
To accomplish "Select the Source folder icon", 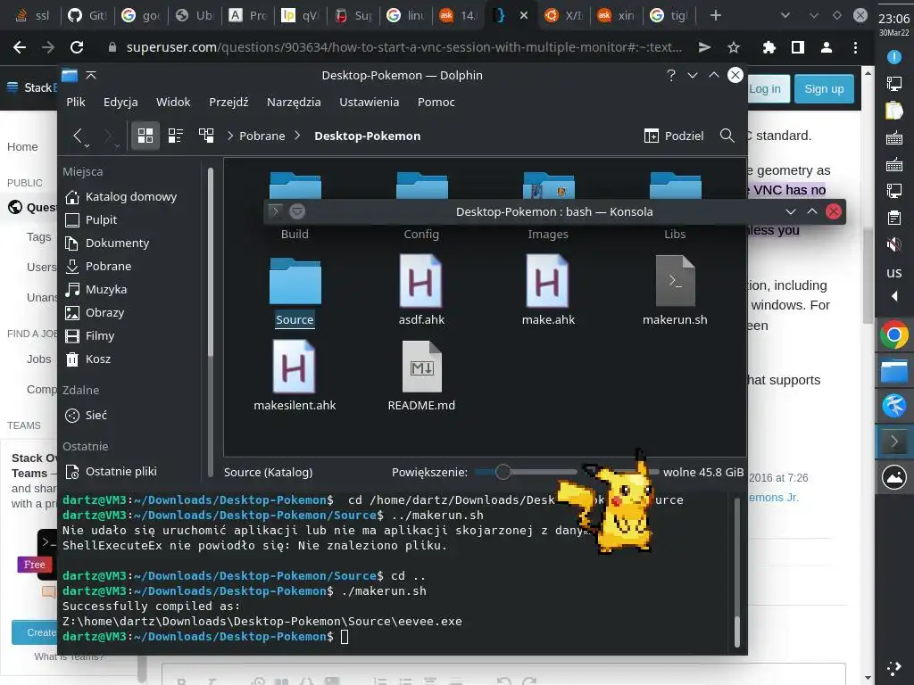I will 295,281.
